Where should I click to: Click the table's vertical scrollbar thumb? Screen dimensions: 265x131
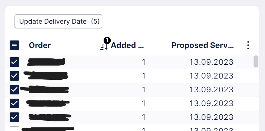coord(256,61)
